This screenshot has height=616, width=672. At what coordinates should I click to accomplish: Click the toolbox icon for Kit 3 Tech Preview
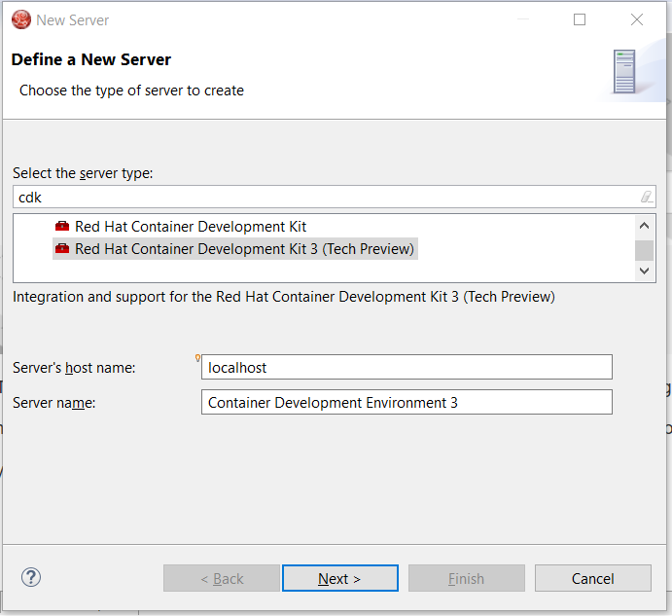pos(62,249)
